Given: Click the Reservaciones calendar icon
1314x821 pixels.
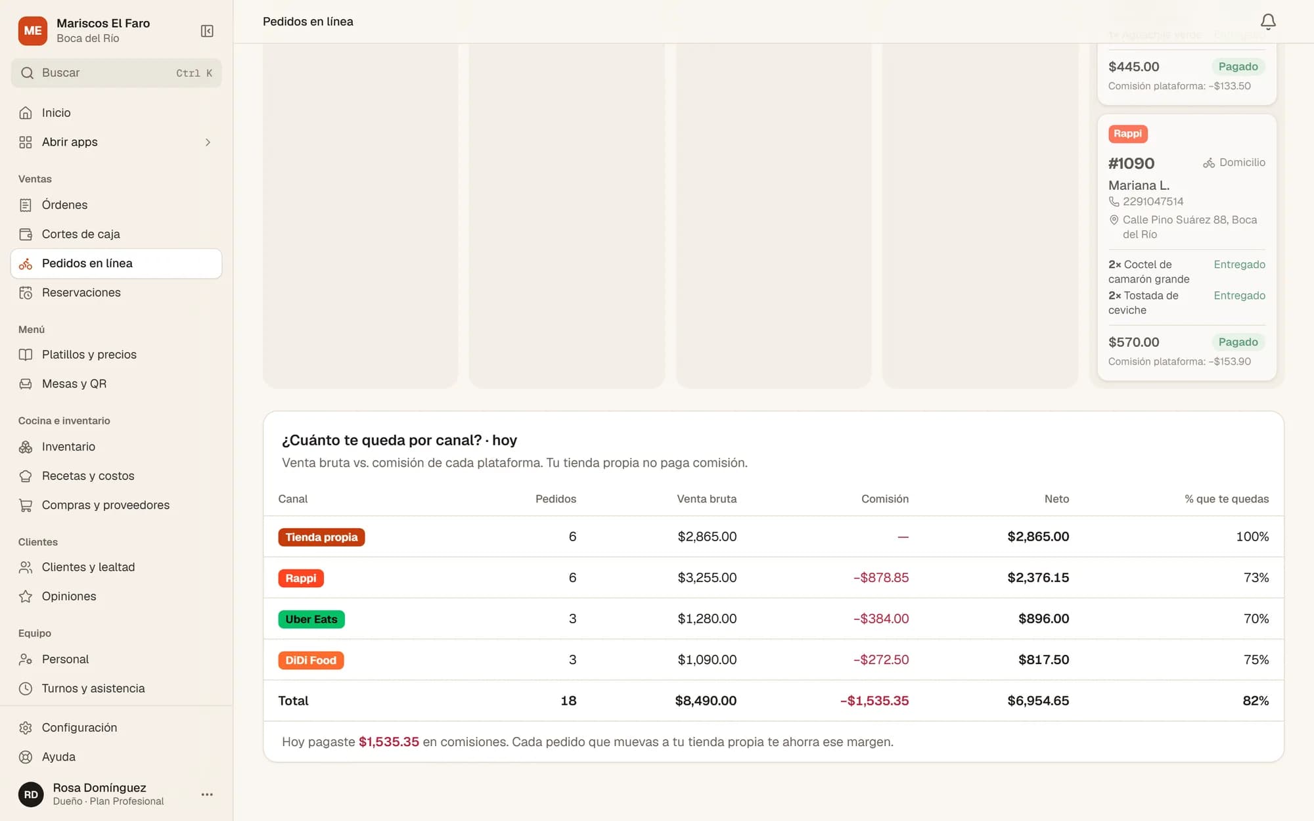Looking at the screenshot, I should [x=26, y=292].
